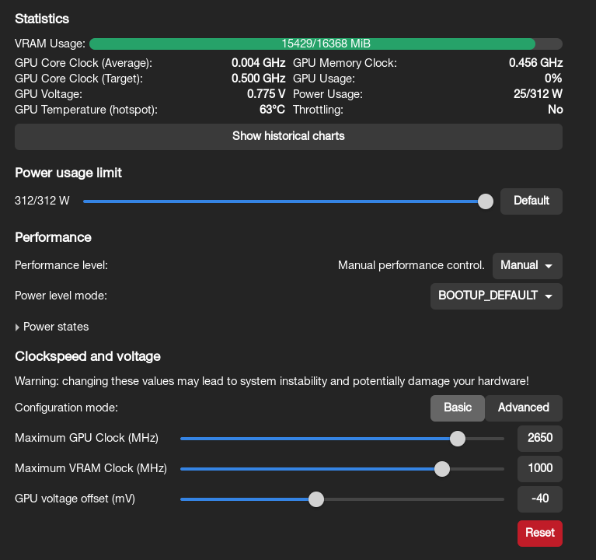The width and height of the screenshot is (596, 560).
Task: Click the GPU voltage offset (mV) label
Action: (x=75, y=499)
